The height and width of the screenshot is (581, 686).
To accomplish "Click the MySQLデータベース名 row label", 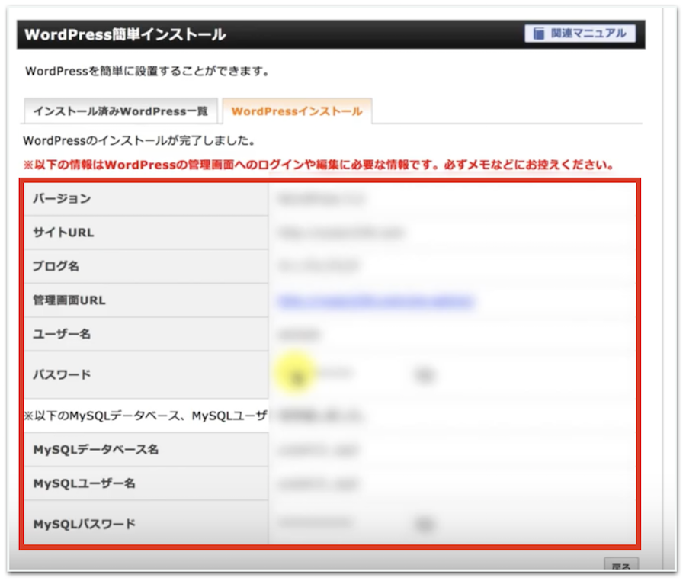I will click(x=96, y=450).
